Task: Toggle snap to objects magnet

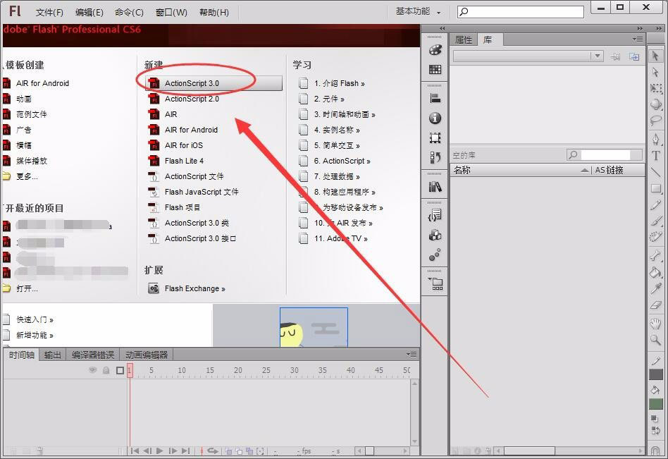Action: click(x=656, y=451)
